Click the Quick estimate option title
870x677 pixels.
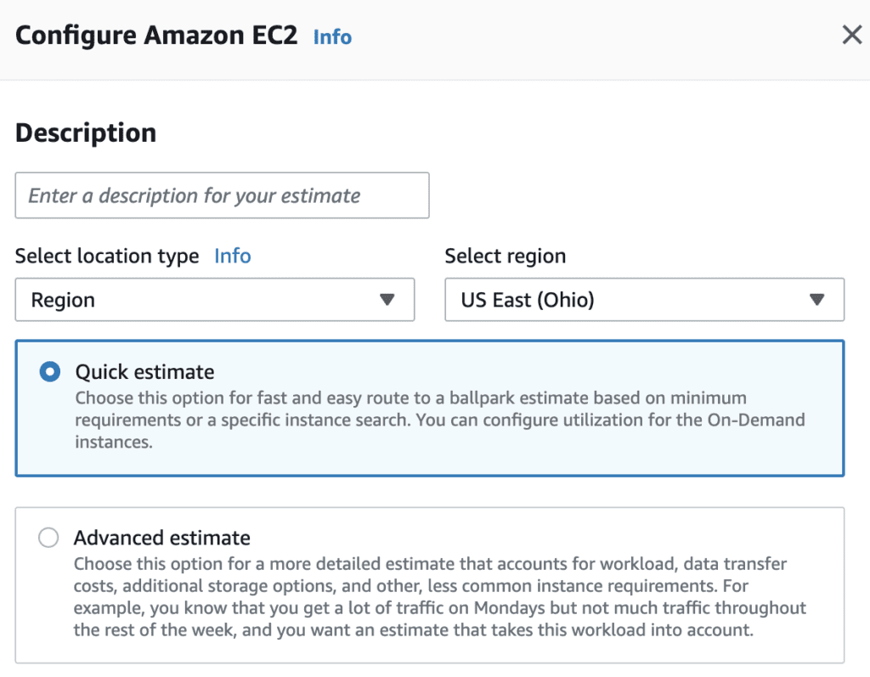(x=144, y=372)
